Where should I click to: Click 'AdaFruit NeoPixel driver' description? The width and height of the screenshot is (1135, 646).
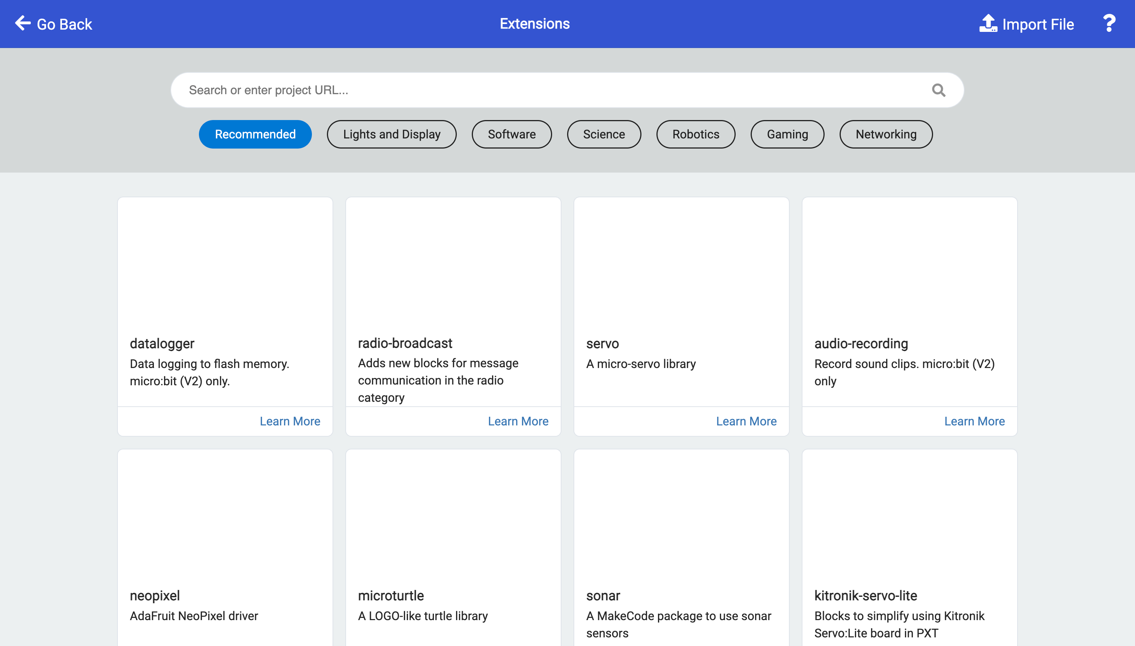194,616
